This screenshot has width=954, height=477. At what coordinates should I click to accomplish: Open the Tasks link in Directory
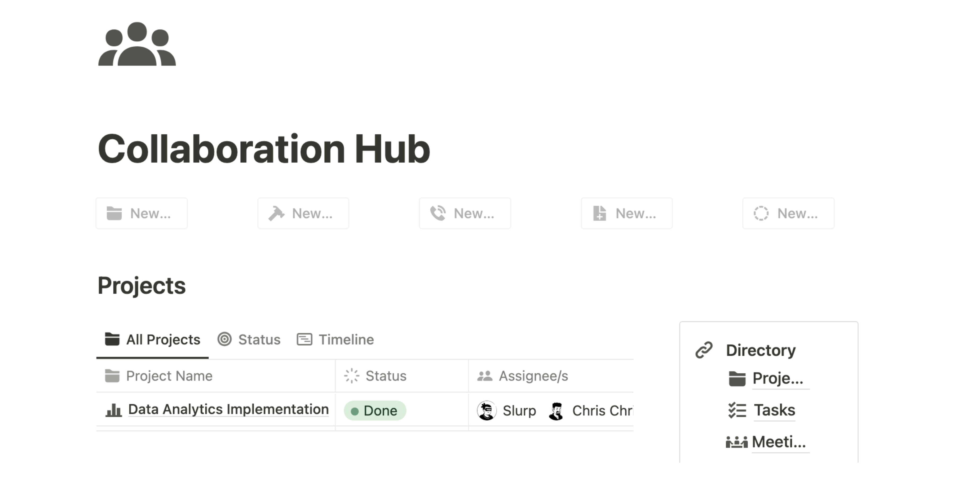click(x=774, y=410)
